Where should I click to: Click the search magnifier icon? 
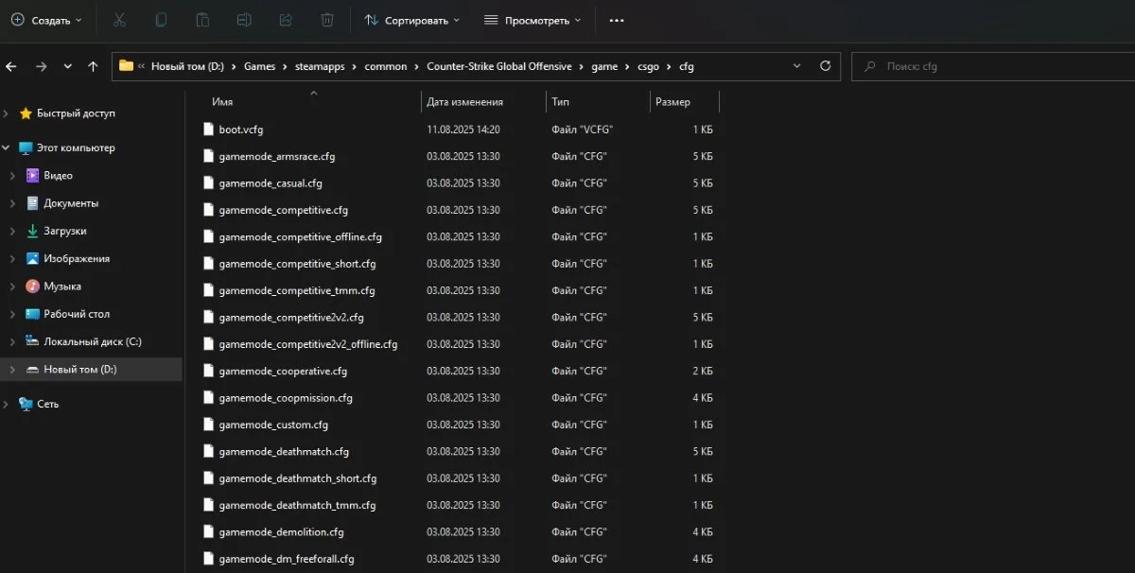[868, 66]
